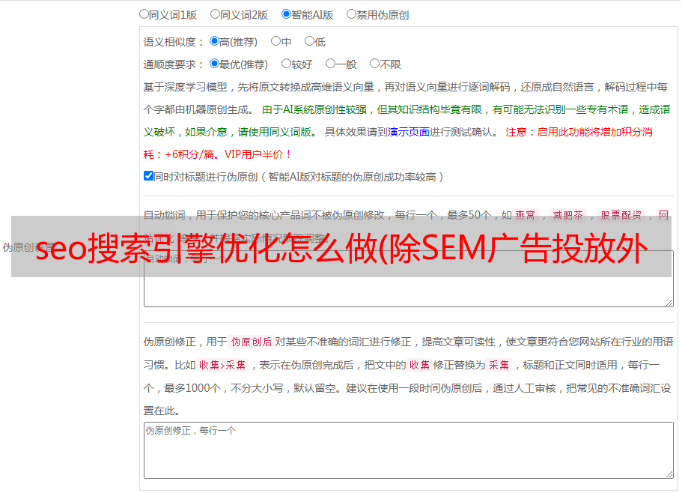Set 语义相似度 to 低
This screenshot has width=682, height=493.
click(x=309, y=41)
